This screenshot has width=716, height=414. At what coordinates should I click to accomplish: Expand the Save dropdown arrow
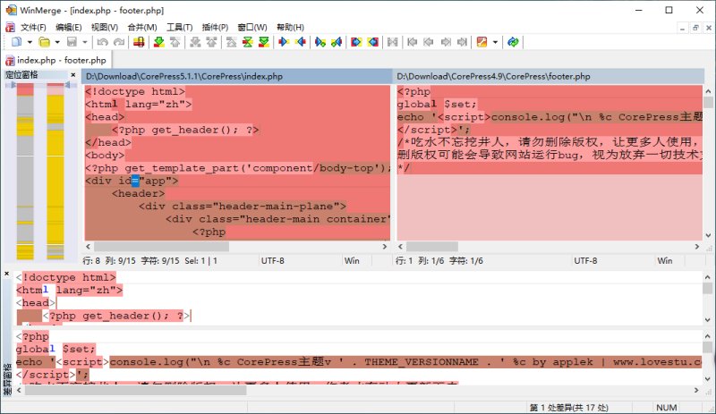click(84, 42)
